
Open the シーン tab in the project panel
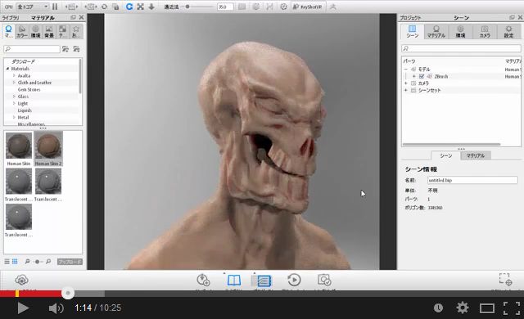point(413,31)
